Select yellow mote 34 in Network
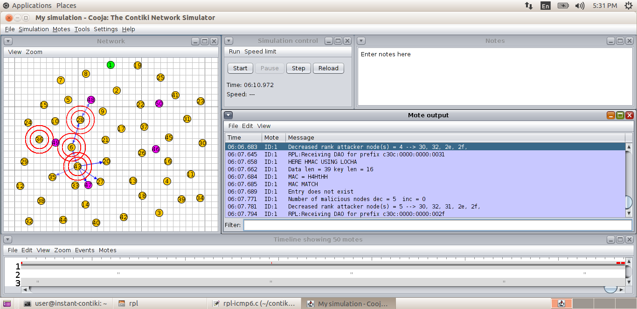 click(x=200, y=198)
